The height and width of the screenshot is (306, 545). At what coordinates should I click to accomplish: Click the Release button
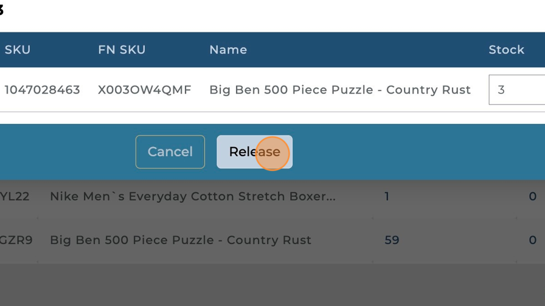254,152
